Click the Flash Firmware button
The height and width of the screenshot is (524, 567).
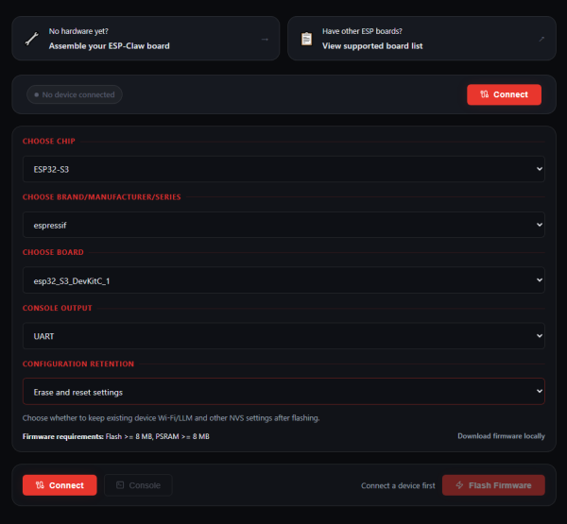[493, 485]
